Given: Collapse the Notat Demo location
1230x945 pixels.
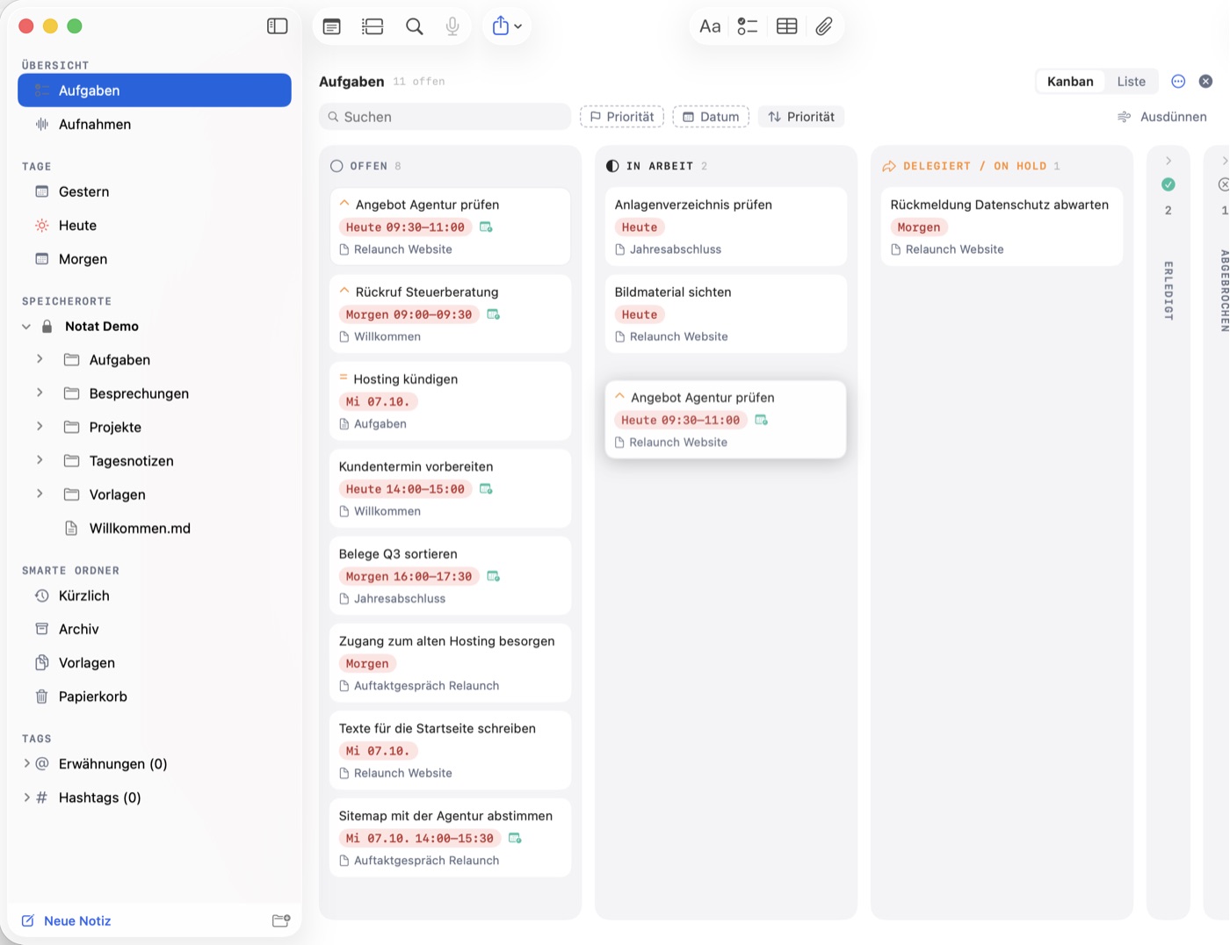Looking at the screenshot, I should (26, 327).
